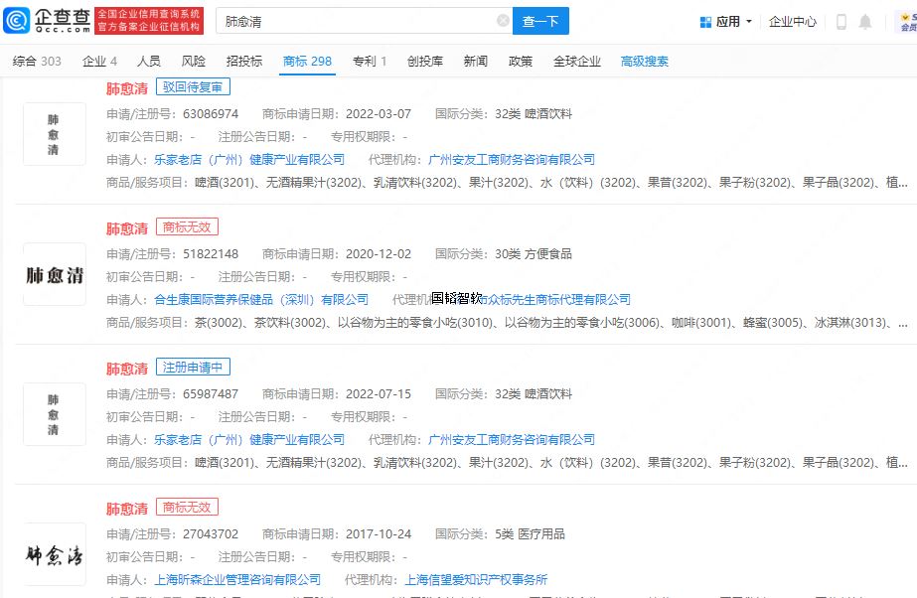Open the member badge icon at header edge
Viewport: 917px width, 598px height.
tap(908, 22)
